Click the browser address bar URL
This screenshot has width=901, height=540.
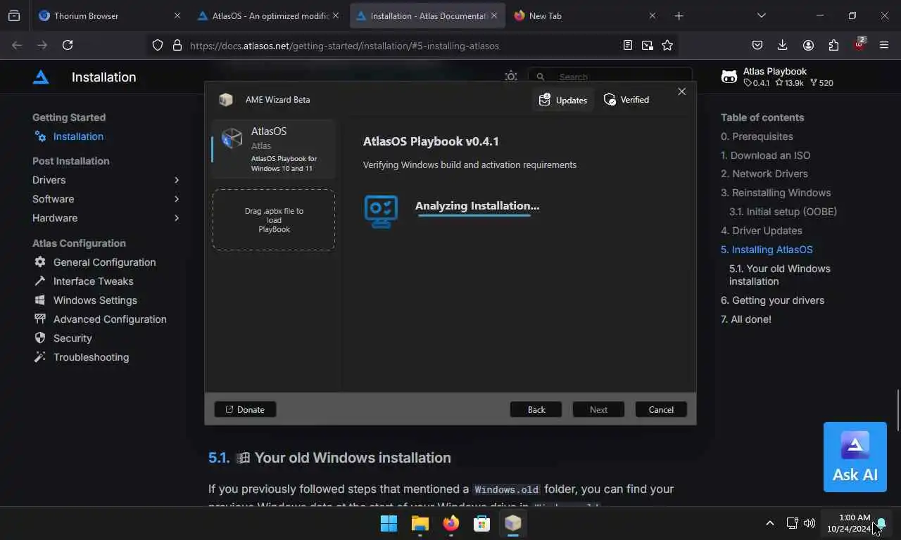point(344,46)
